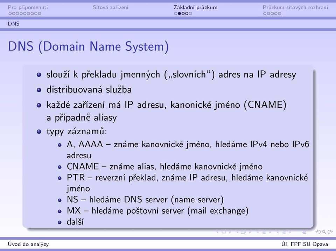The width and height of the screenshot is (336, 251).
Task: Click the title DNS (Domain Name System)
Action: pos(88,46)
